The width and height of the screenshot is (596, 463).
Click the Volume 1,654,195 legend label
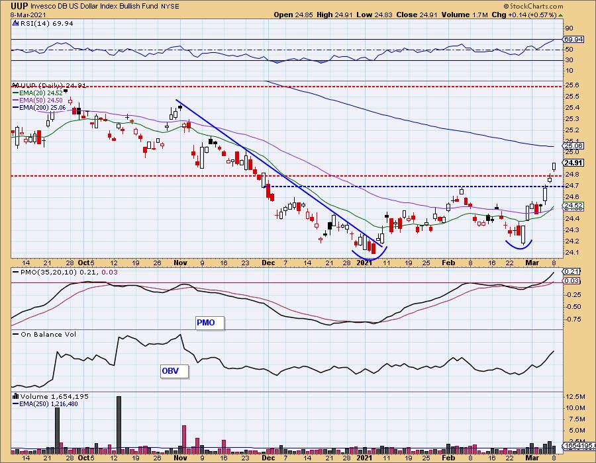(54, 396)
